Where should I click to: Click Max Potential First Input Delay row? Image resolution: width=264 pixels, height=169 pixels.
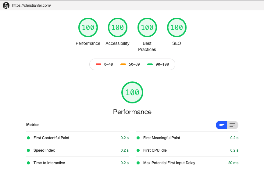(x=187, y=163)
